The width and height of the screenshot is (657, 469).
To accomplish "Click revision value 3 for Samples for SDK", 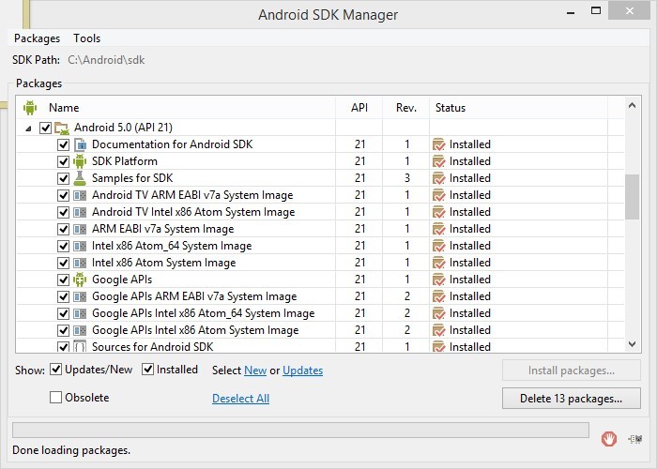I will coord(406,178).
